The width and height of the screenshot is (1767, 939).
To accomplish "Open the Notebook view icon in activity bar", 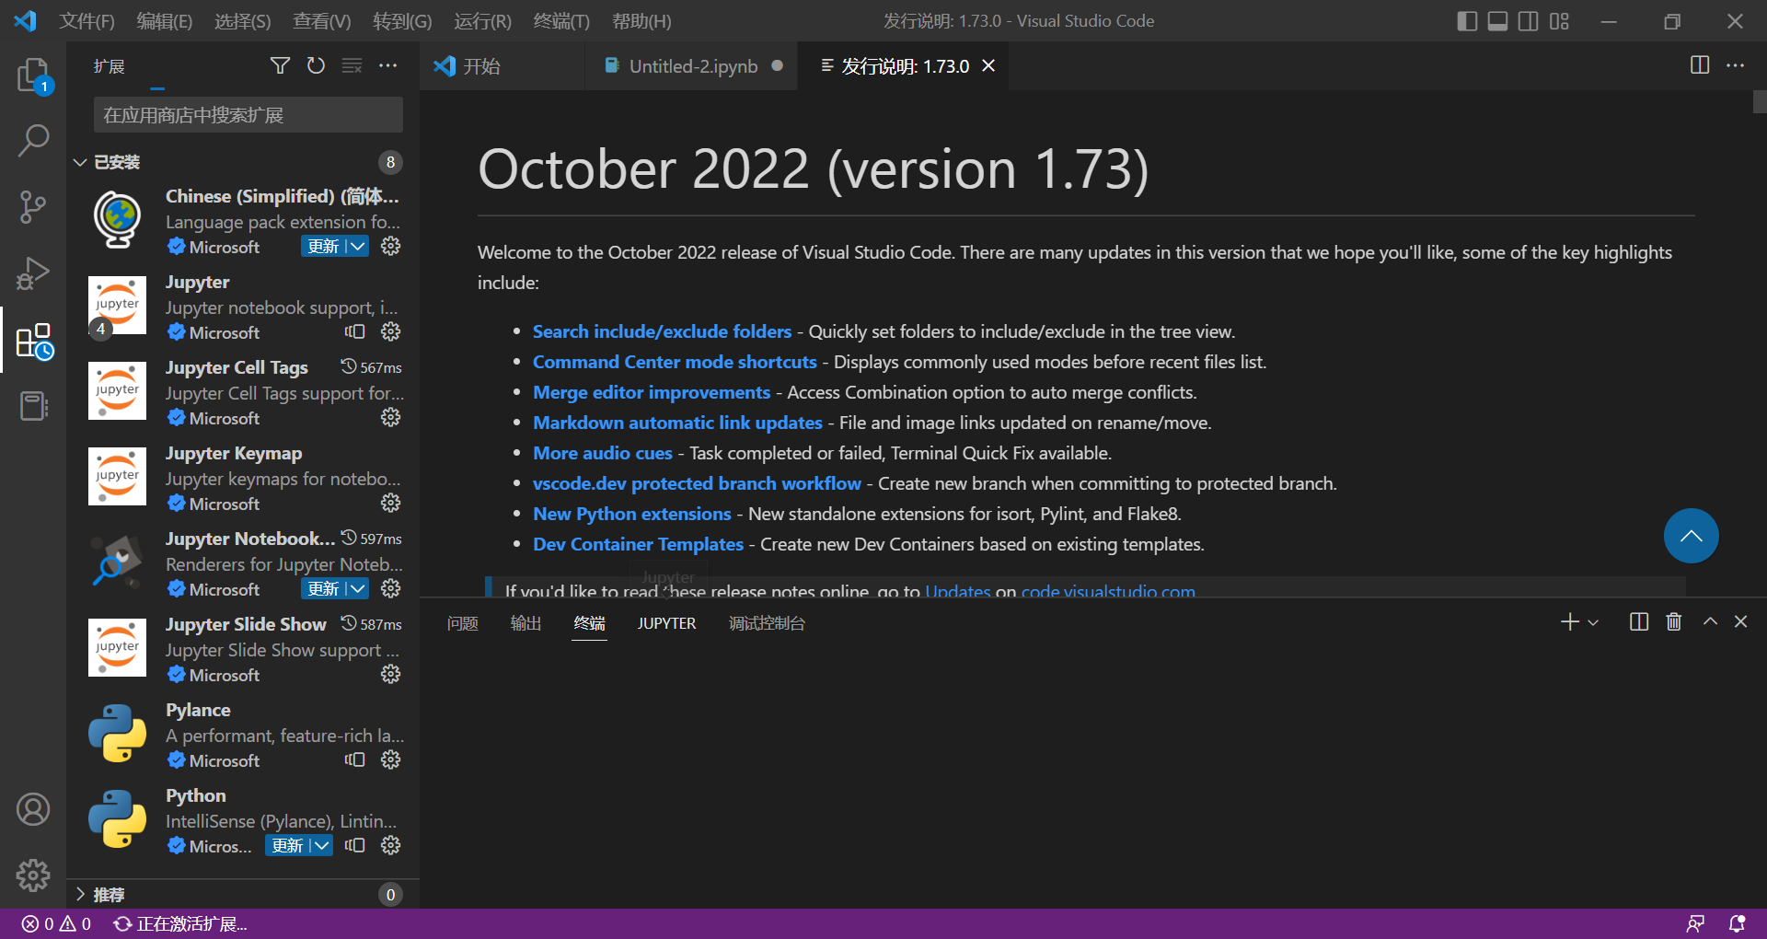I will (34, 406).
